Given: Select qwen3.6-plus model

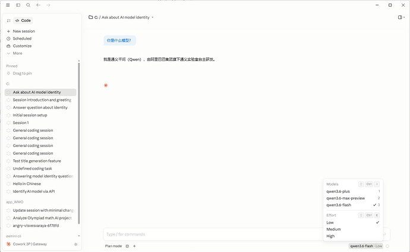Looking at the screenshot, I should [353, 191].
